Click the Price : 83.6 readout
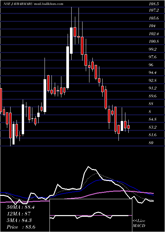The height and width of the screenshot is (232, 165). point(21,227)
